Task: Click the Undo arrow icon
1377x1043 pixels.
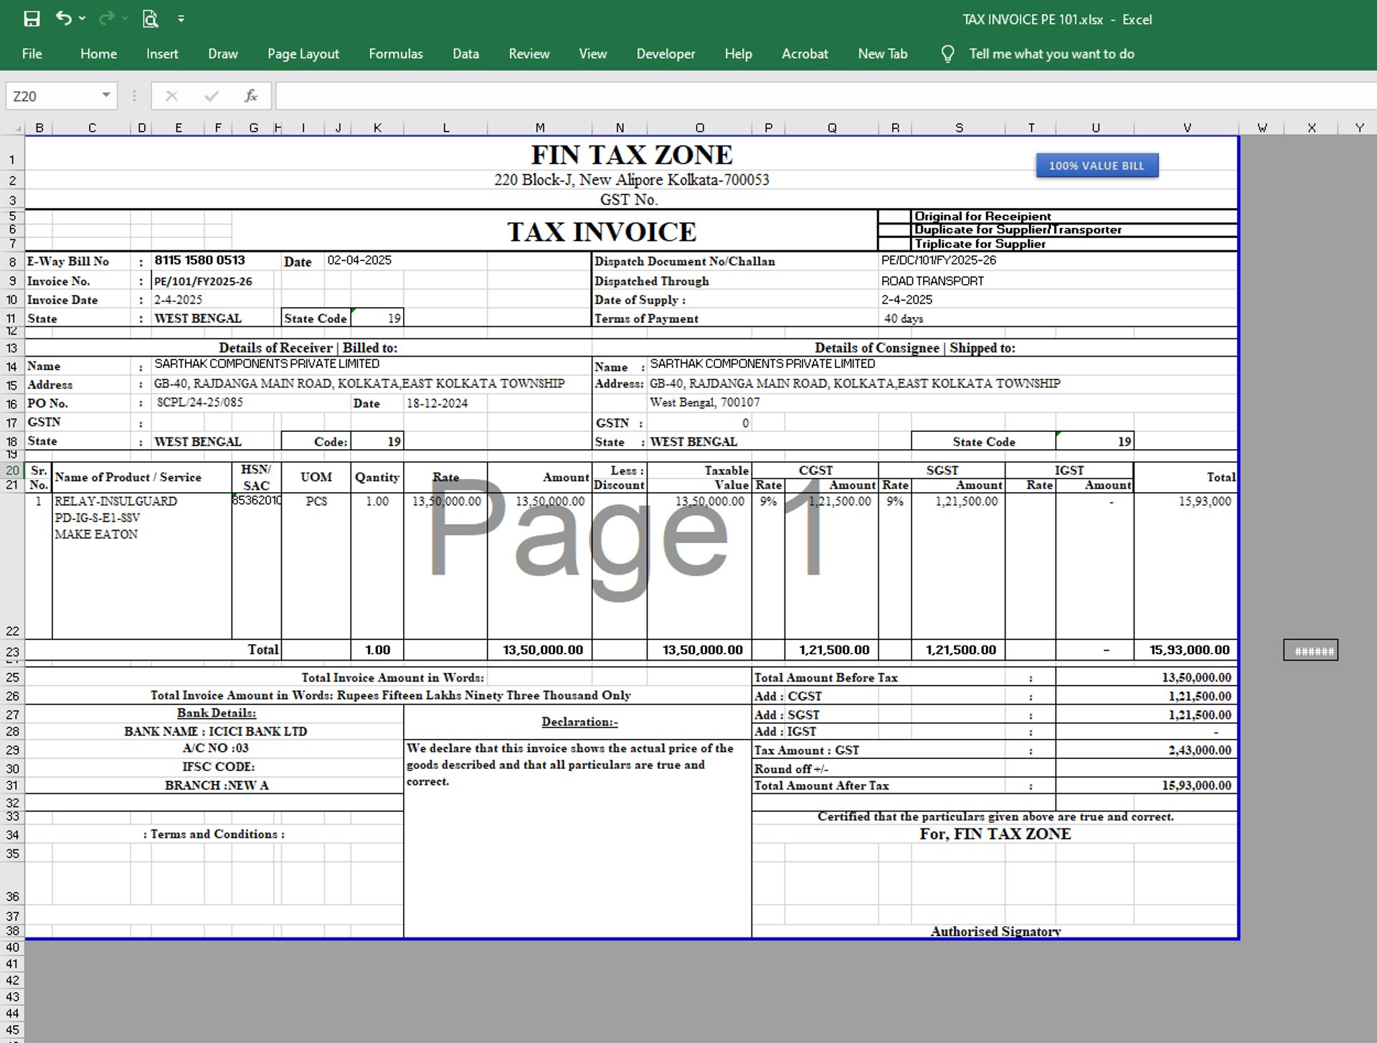Action: pos(64,19)
